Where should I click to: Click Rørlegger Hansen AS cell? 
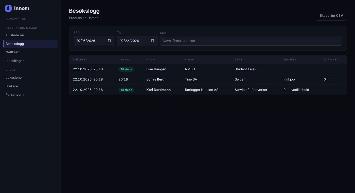click(202, 90)
